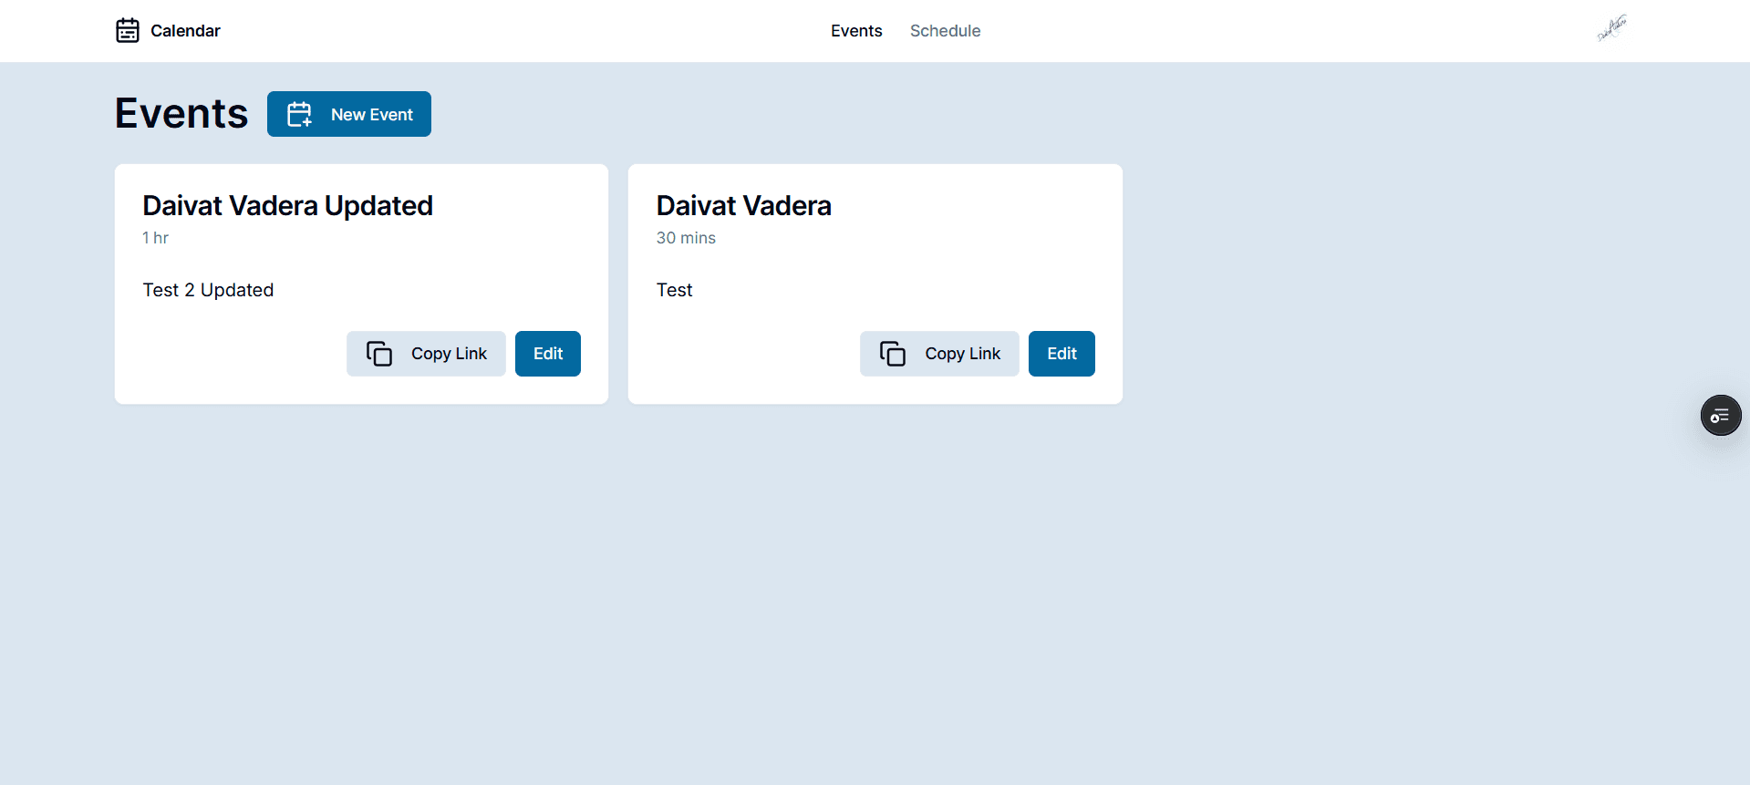Edit the 30 mins Daivat Vadera event

pyautogui.click(x=1061, y=354)
